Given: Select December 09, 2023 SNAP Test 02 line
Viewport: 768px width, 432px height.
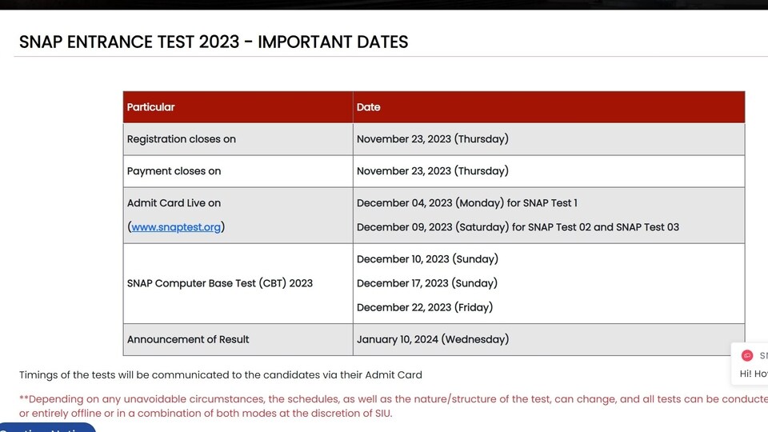Looking at the screenshot, I should click(x=518, y=227).
